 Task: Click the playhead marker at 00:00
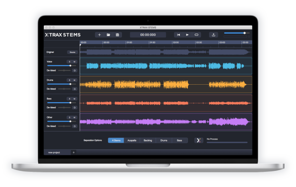[80, 45]
